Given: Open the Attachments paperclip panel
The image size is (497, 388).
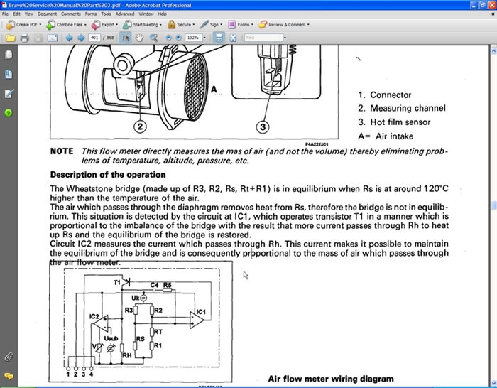Looking at the screenshot, I should 8,355.
